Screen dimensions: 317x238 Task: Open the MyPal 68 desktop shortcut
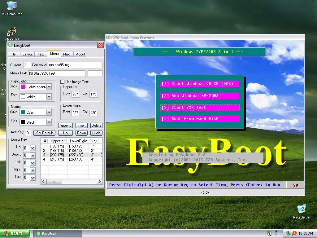click(12, 33)
